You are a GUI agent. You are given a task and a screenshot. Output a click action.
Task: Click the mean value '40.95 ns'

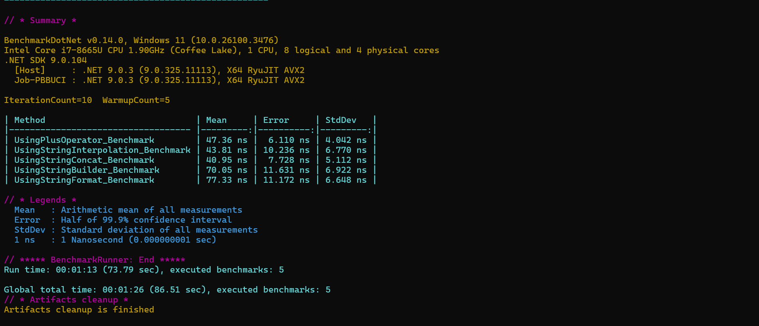tap(227, 160)
